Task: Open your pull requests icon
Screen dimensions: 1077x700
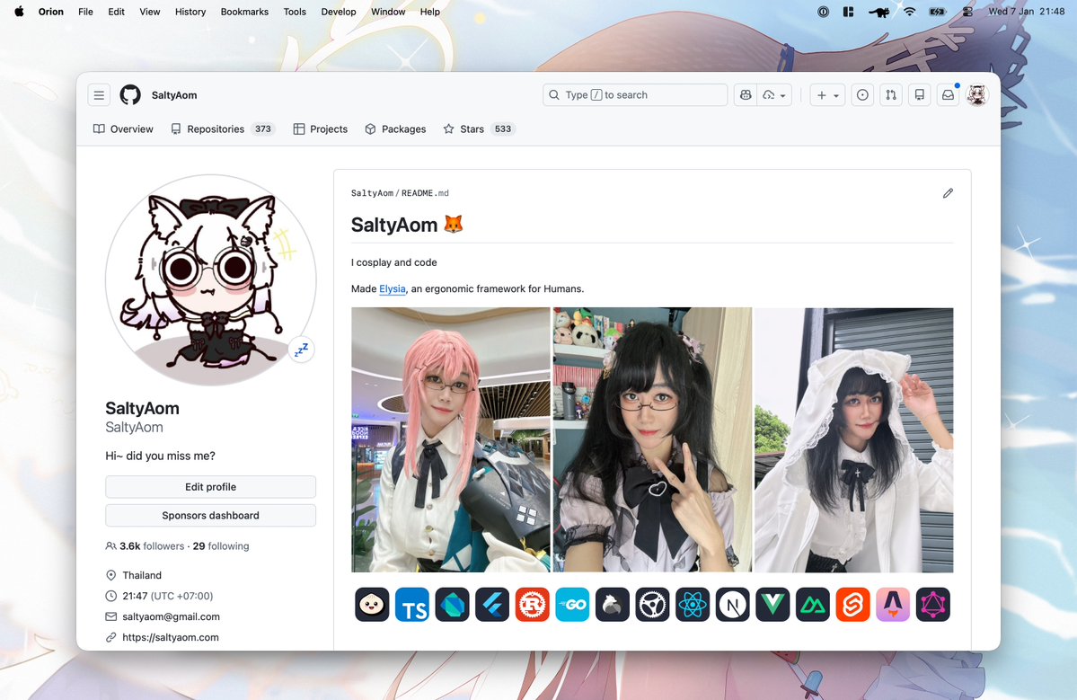Action: [890, 94]
